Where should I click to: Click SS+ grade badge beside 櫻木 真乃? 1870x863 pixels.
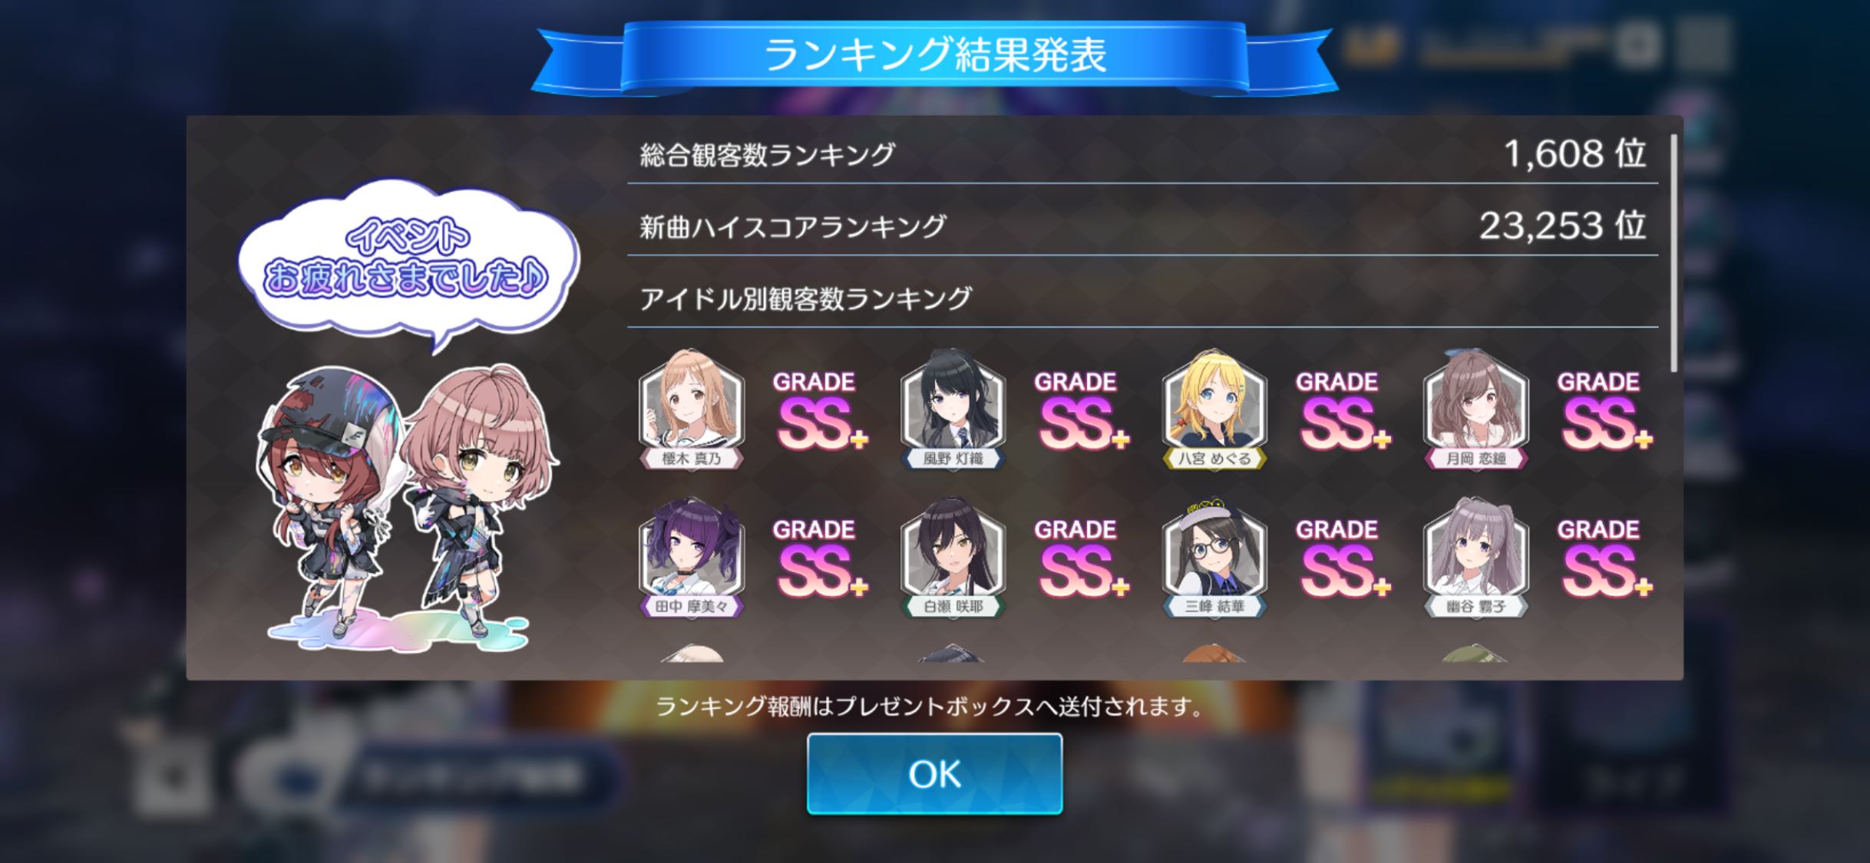[x=819, y=410]
